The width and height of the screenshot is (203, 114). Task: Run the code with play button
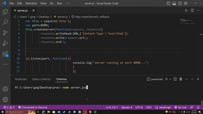[186, 10]
